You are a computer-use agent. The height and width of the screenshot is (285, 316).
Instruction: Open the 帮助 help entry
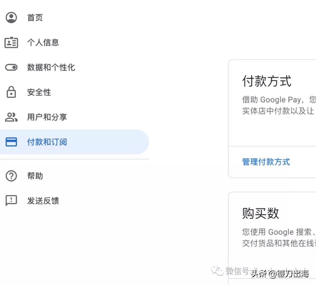tap(35, 176)
